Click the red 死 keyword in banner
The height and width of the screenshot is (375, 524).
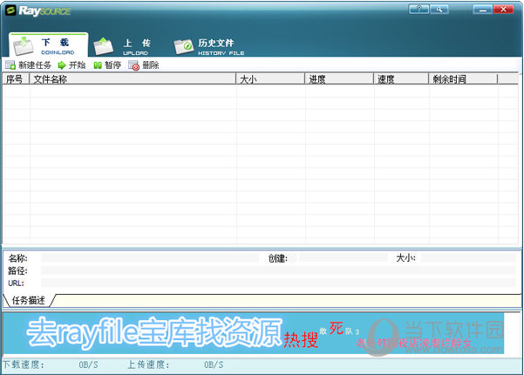click(337, 328)
